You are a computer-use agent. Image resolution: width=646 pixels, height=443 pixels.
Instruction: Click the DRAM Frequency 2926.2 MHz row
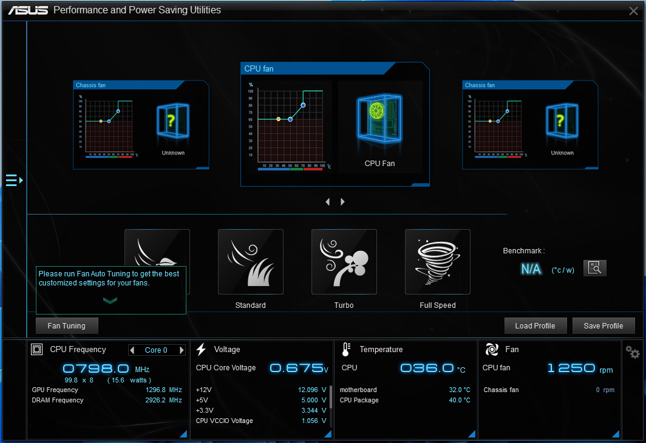[x=107, y=400]
